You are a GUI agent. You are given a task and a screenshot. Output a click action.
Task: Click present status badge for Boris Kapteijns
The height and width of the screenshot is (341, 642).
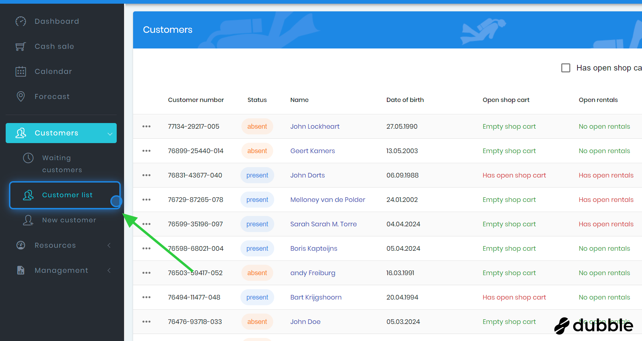257,248
